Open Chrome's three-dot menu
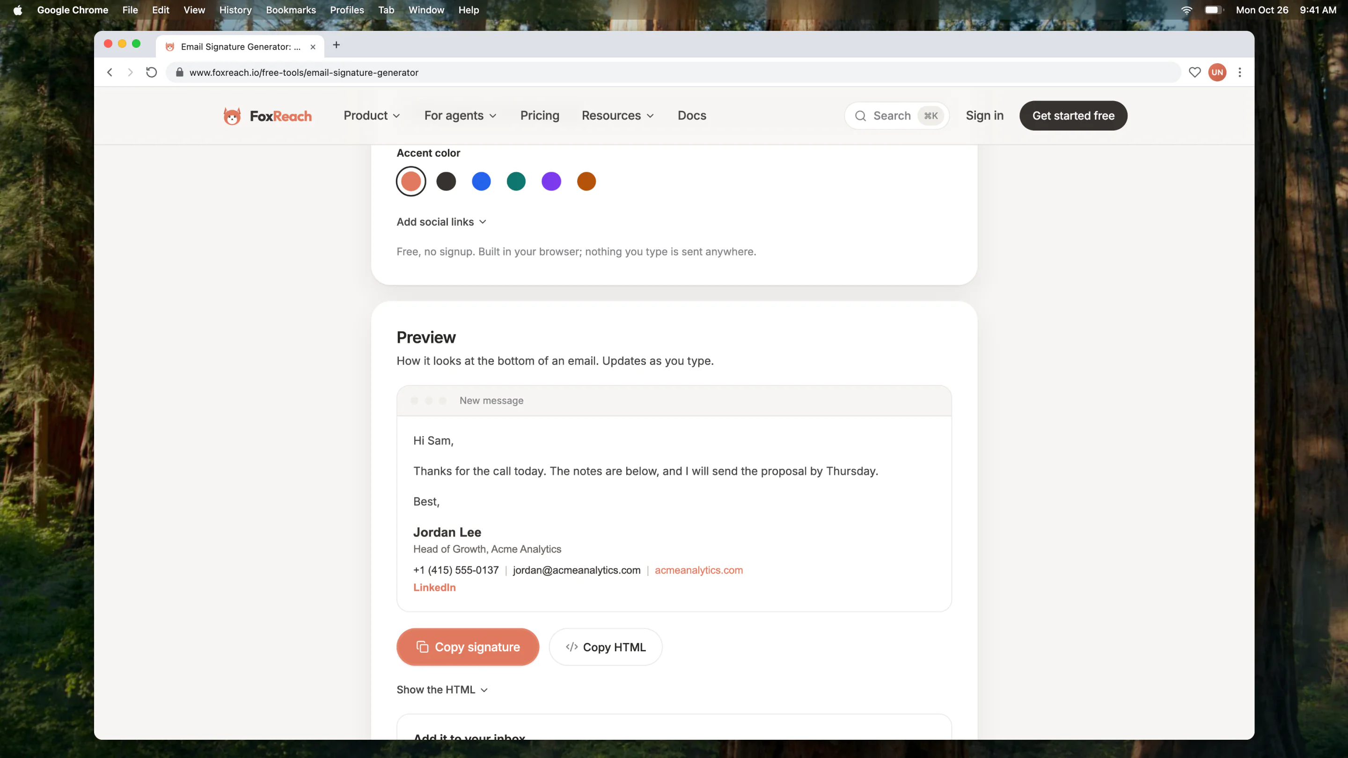Screen dimensions: 1348x758 [1240, 72]
